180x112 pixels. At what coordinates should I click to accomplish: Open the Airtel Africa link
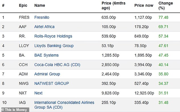(x=44, y=27)
